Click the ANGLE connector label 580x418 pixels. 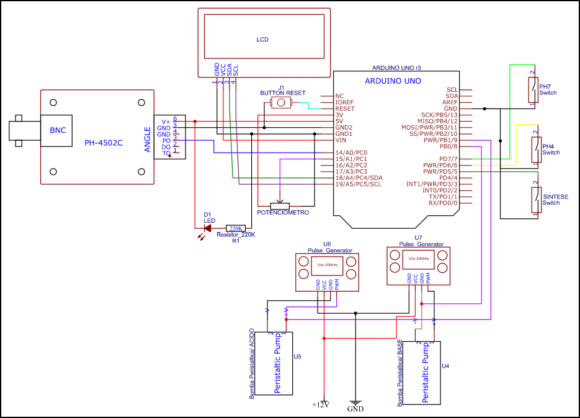pos(148,140)
